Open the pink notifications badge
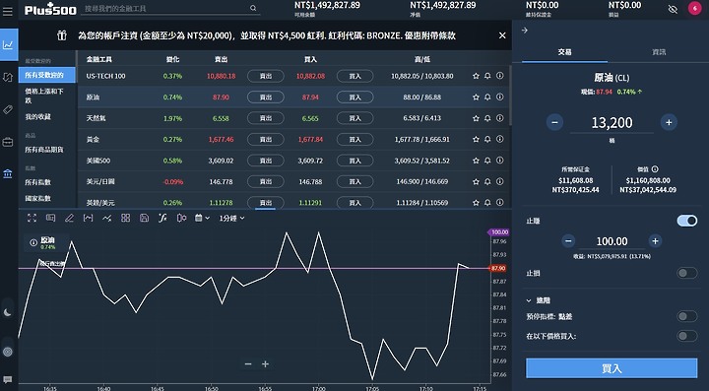Viewport: 709px width, 391px height. point(694,9)
